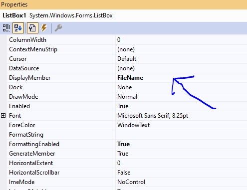Viewport: 247px width, 190px height.
Task: Edit the HorizontalExtent value 0
Action: (x=119, y=163)
